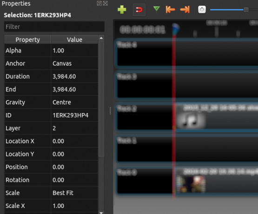This screenshot has width=258, height=214.
Task: Adjust the timeline zoom slider handle
Action: 246,10
